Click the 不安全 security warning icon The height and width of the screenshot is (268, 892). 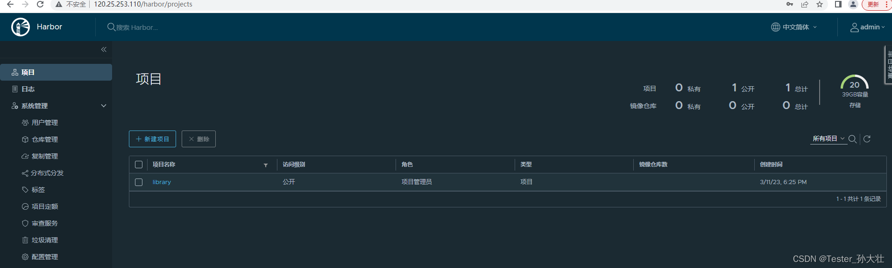(x=59, y=4)
